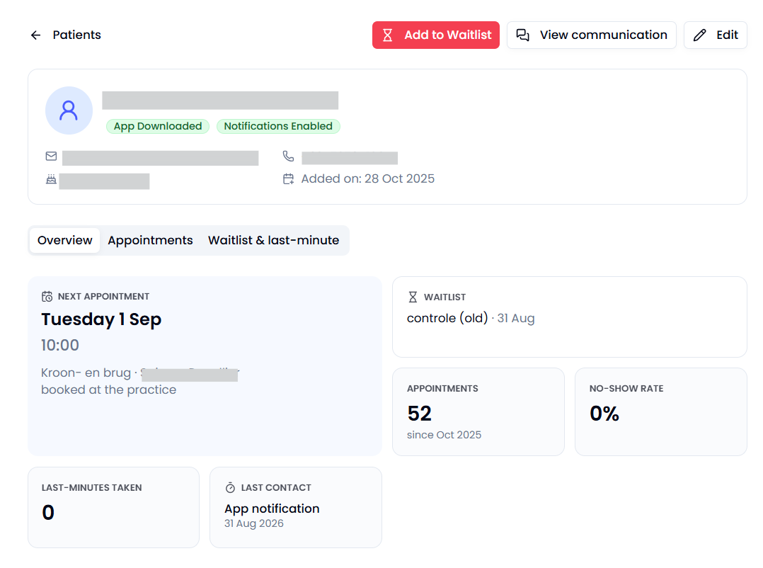Click the NEXT APPOINTMENT heading
Viewport: 763px width, 568px height.
coord(103,297)
